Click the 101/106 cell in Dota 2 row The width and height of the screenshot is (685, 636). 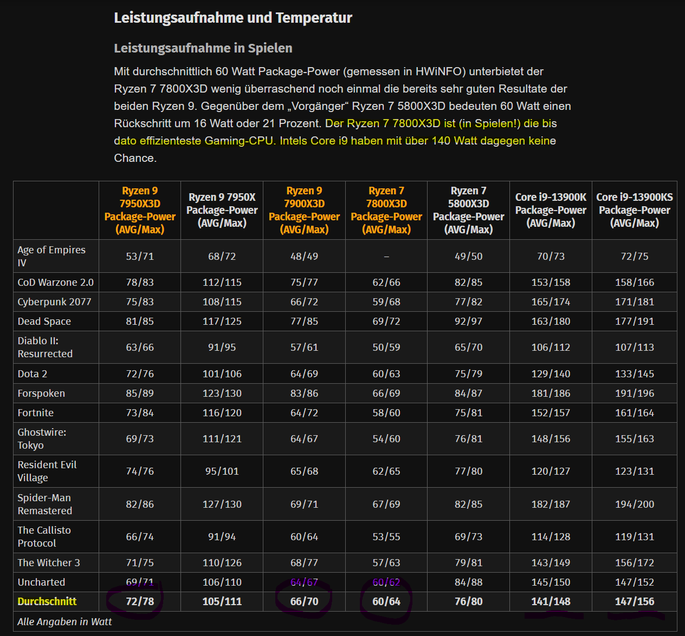pos(222,373)
